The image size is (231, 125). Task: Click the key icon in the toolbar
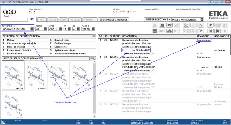pos(162,31)
